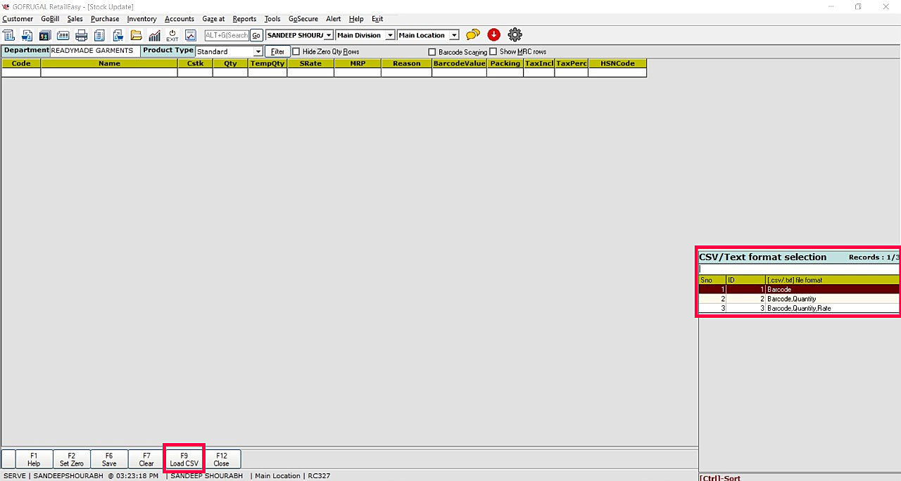901x481 pixels.
Task: Select the Barcode format row
Action: tap(799, 289)
